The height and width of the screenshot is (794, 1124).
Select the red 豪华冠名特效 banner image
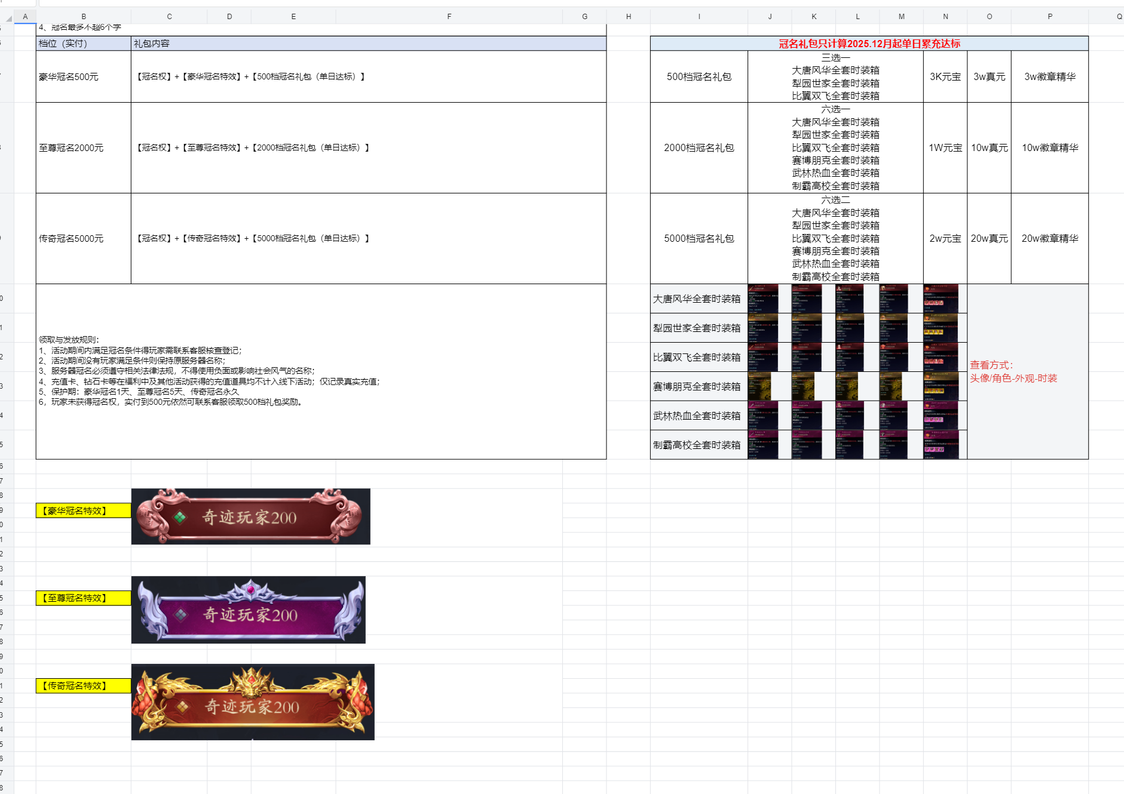250,516
